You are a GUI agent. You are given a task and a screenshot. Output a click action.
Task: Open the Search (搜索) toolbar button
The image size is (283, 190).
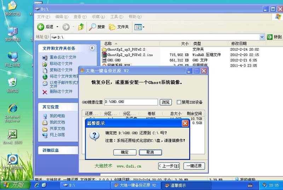[x=97, y=27]
